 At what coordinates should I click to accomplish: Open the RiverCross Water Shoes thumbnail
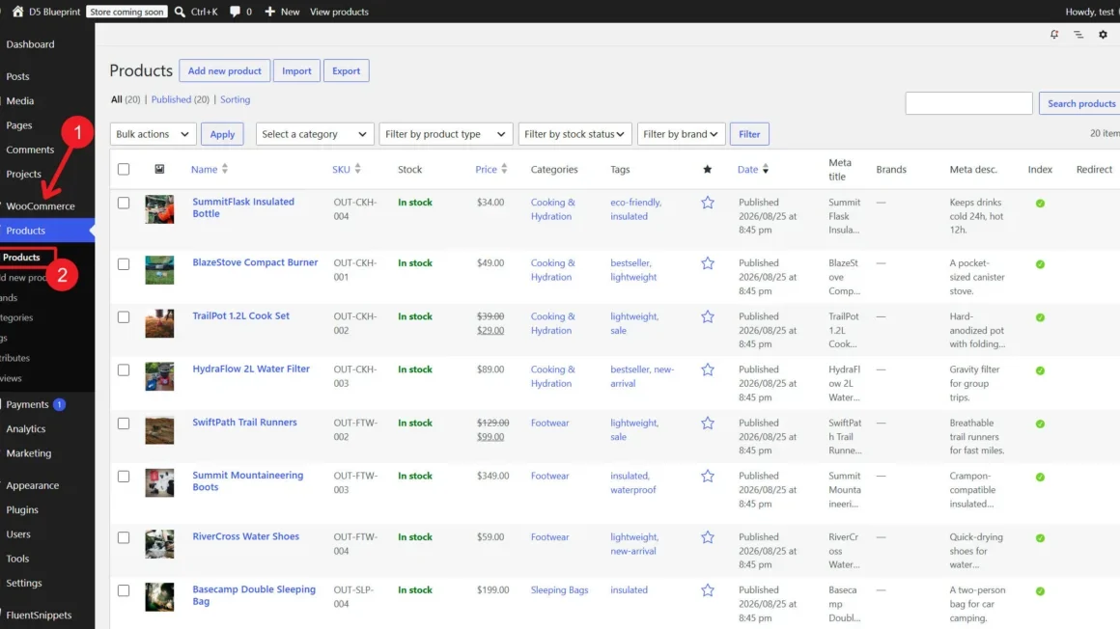click(159, 544)
